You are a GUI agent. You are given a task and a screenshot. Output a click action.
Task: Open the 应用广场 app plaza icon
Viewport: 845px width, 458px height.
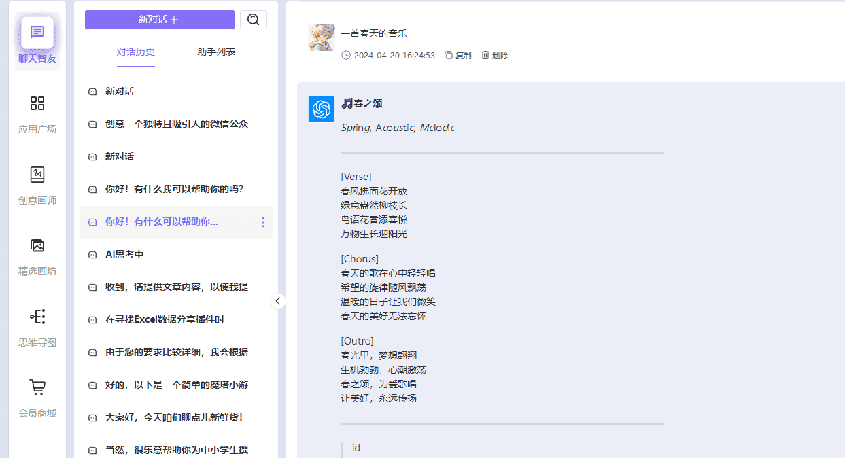pos(37,112)
